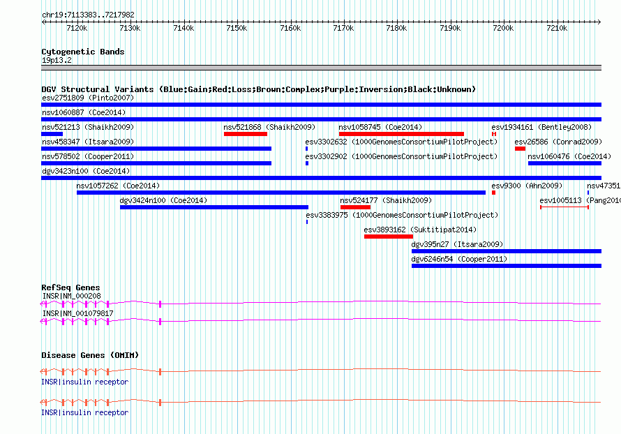The width and height of the screenshot is (621, 434).
Task: Click first INSR|insulin receptor OMIM link
Action: coord(84,382)
